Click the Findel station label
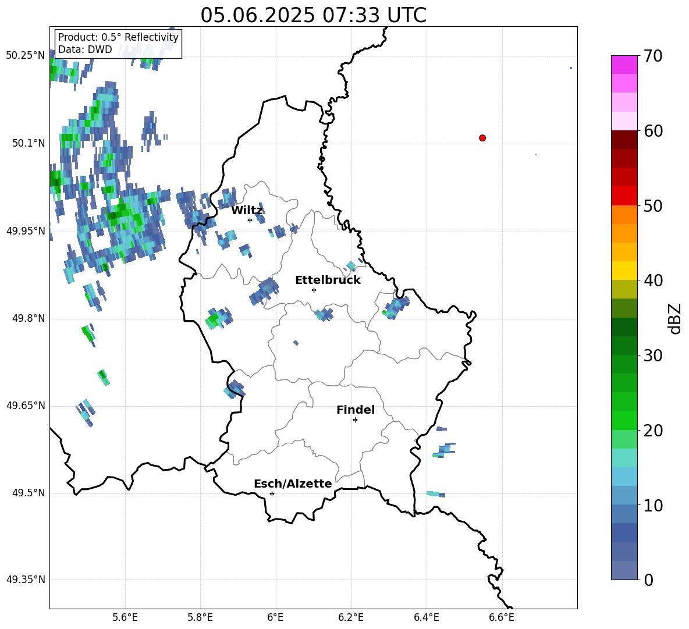 pyautogui.click(x=356, y=410)
